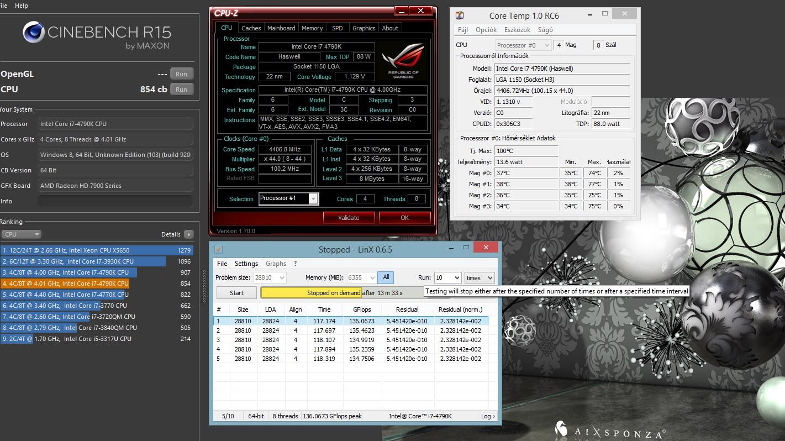Select the Core i5-3317U ranking entry scoring 214
Viewport: 785px width, 441px height.
97,339
